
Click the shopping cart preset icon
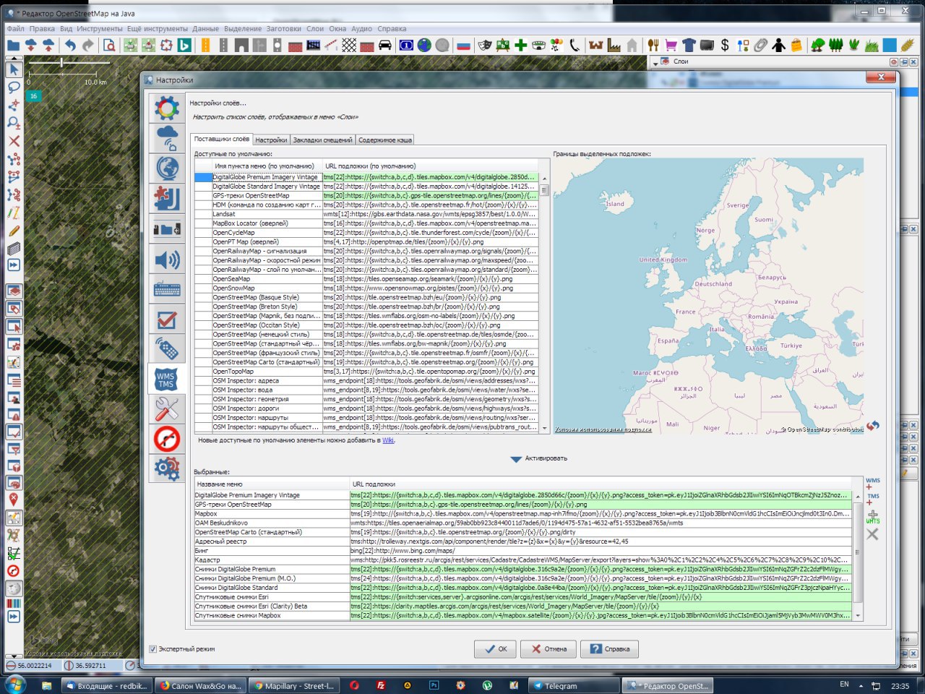tap(671, 46)
